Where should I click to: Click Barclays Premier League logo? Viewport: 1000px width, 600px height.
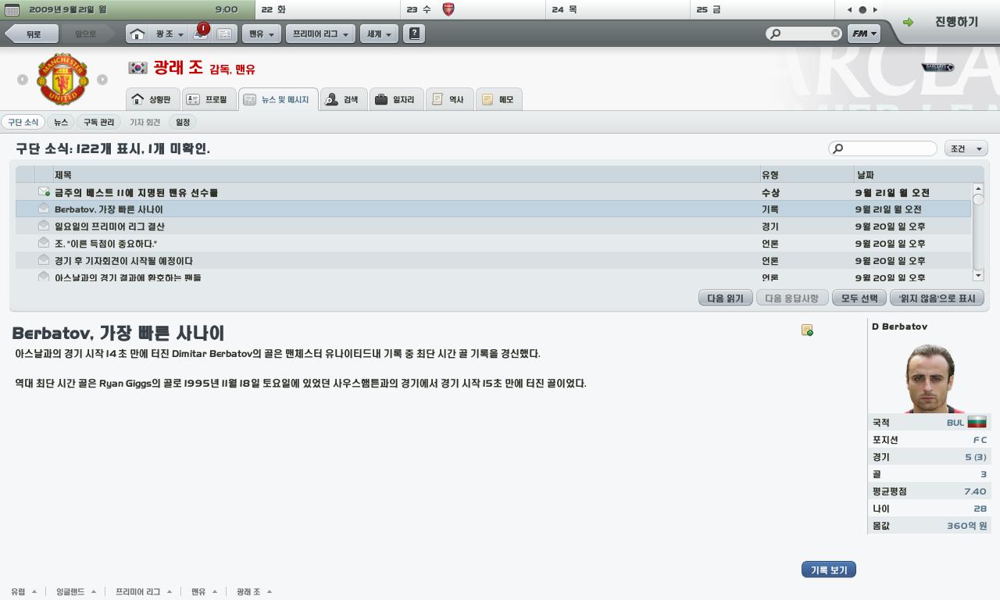tap(937, 68)
